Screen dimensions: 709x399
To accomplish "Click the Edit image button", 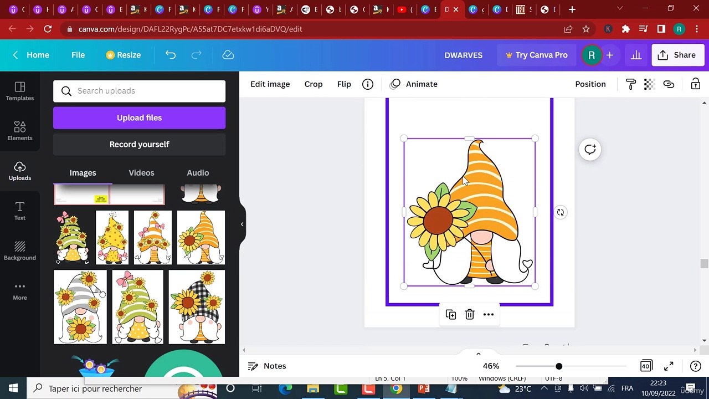I will click(270, 84).
